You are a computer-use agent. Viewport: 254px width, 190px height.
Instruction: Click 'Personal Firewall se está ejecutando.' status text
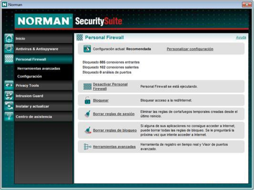[169, 86]
